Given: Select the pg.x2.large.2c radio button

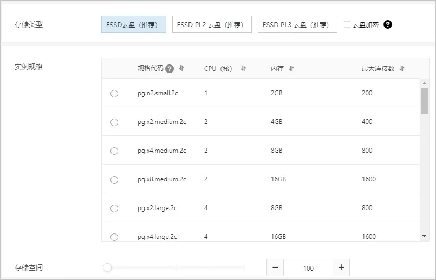Looking at the screenshot, I should click(114, 209).
